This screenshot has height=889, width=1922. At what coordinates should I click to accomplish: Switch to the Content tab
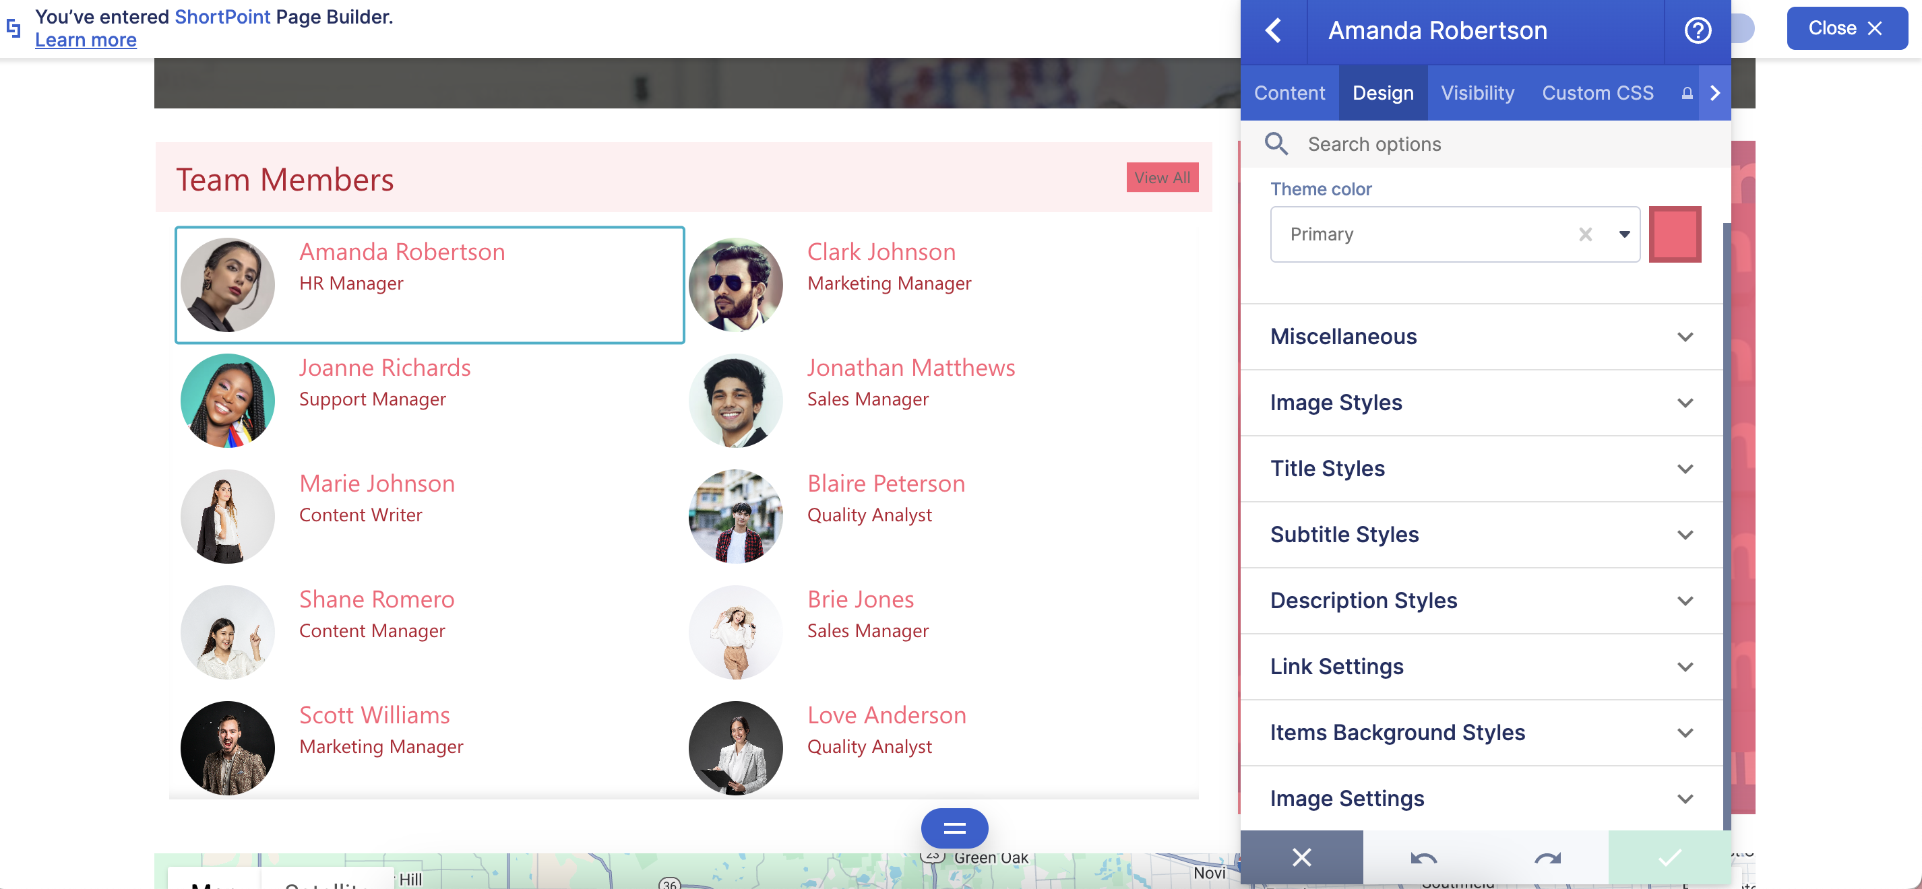tap(1289, 93)
